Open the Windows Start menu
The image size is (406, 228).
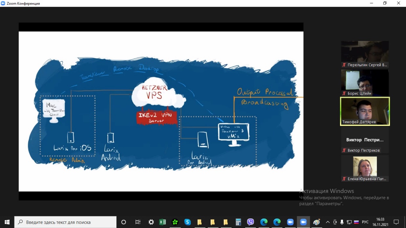pos(7,222)
